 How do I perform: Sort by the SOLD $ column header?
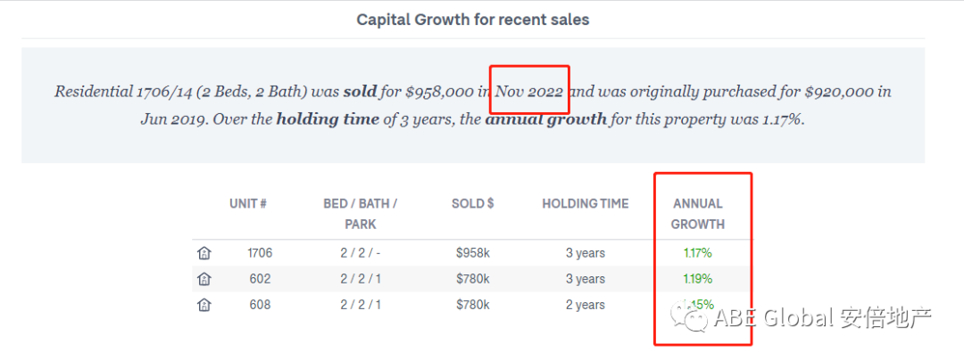[x=472, y=203]
